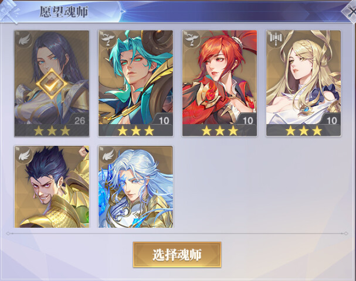
Task: Select the teal-haired horned hero card
Action: (x=135, y=83)
